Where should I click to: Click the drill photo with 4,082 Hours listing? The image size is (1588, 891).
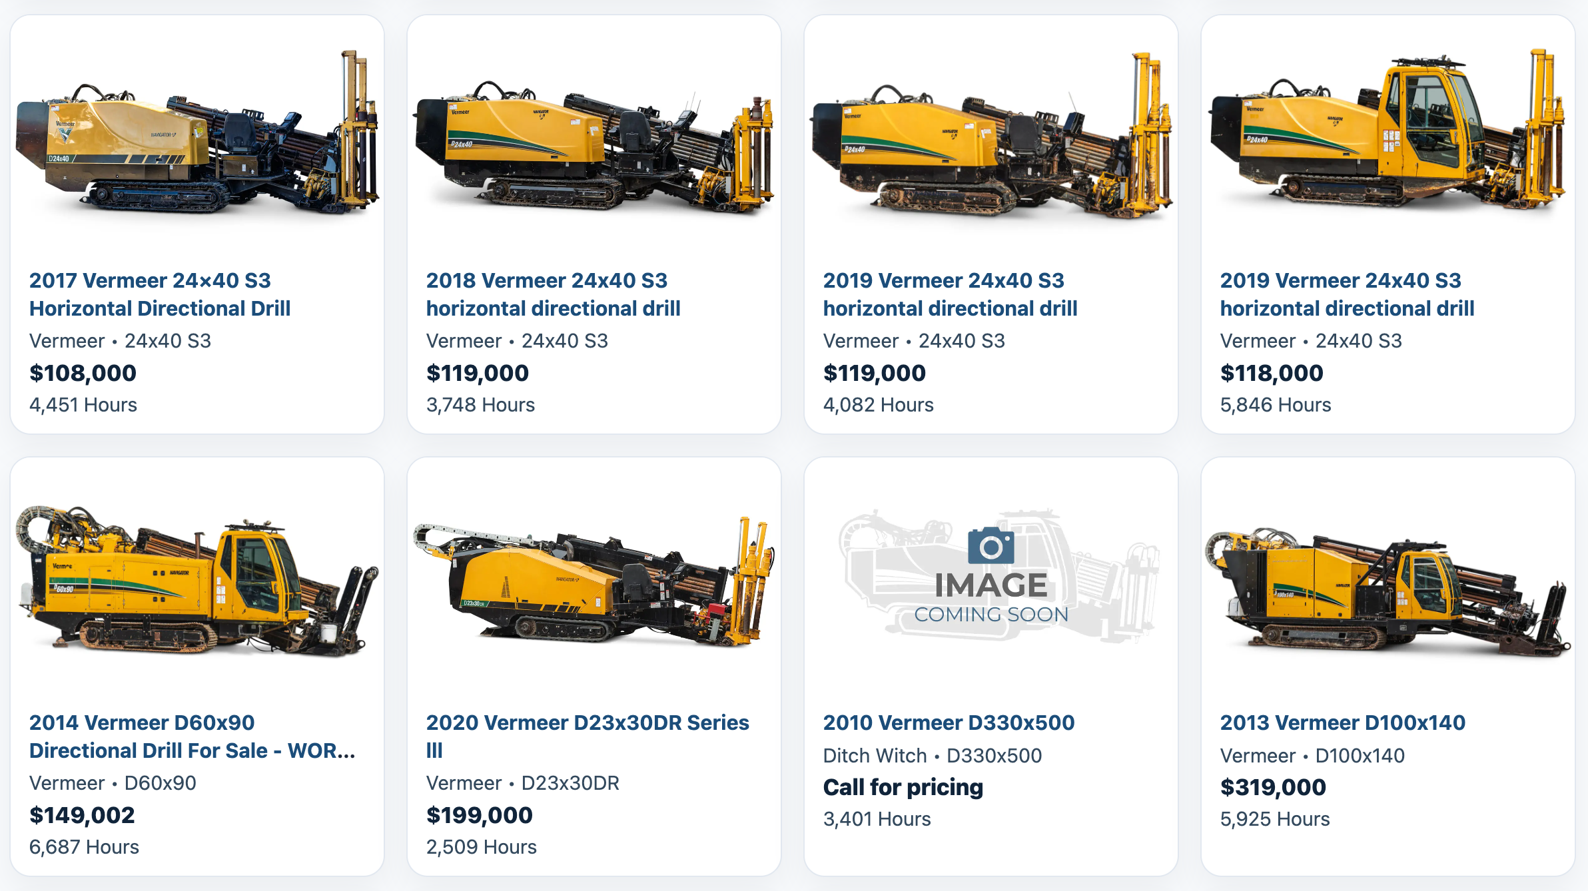tap(991, 136)
